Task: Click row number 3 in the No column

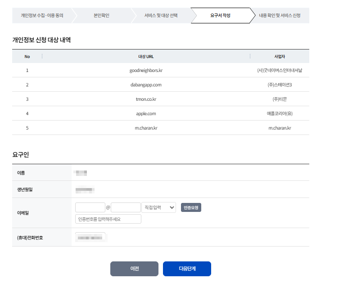Action: point(27,99)
